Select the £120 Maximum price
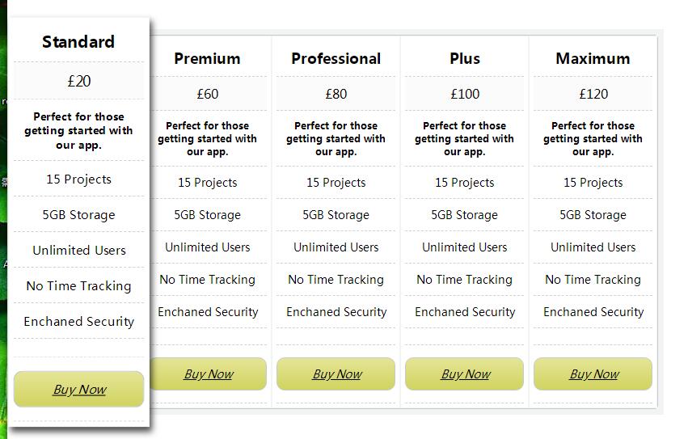This screenshot has width=688, height=439. pos(593,94)
